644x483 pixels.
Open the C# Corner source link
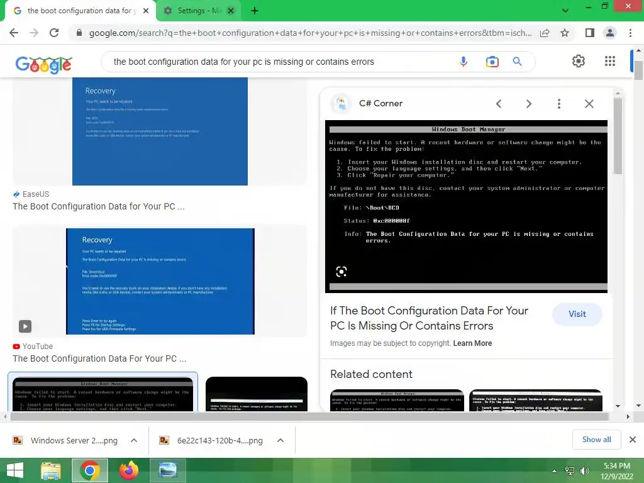(x=380, y=104)
